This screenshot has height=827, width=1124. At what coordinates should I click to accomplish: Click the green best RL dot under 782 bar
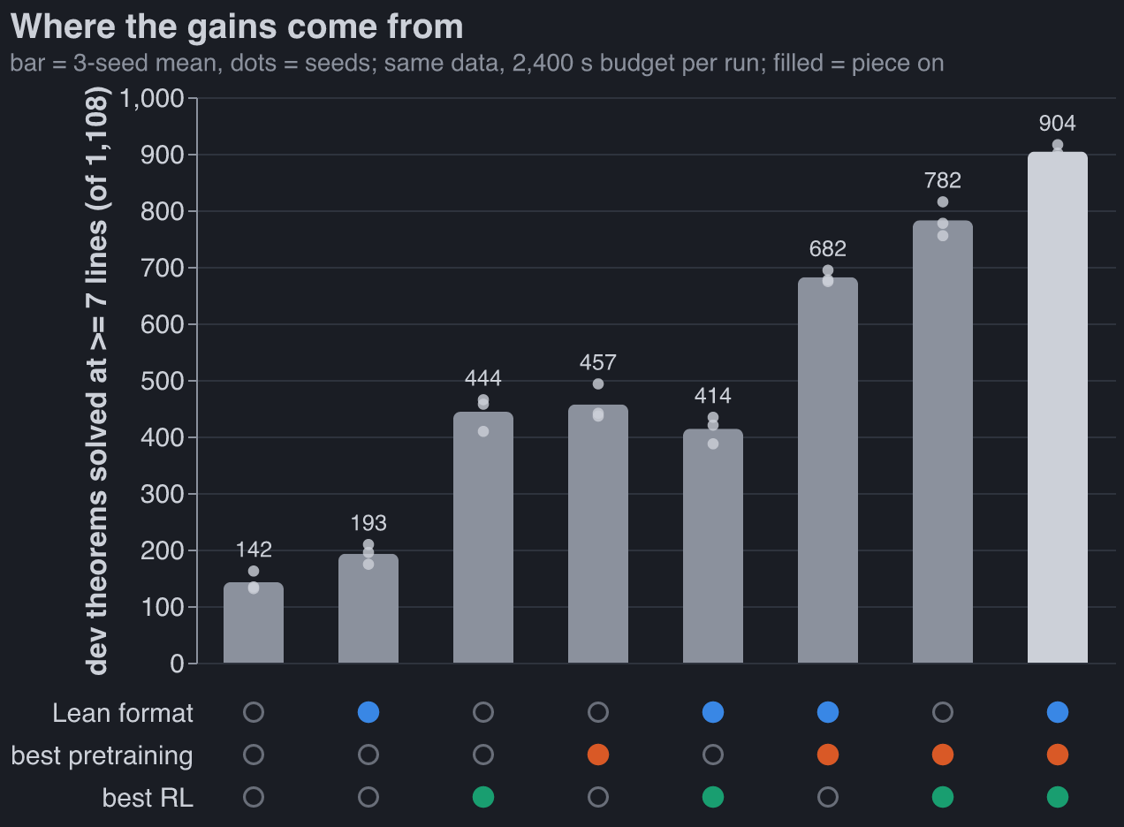point(943,797)
